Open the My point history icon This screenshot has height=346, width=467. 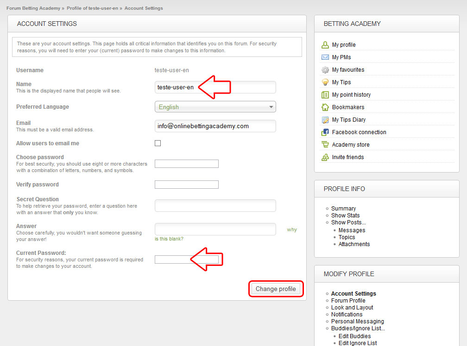(325, 95)
